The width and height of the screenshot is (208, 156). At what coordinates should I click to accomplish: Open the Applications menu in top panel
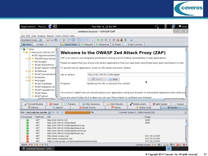(28, 27)
